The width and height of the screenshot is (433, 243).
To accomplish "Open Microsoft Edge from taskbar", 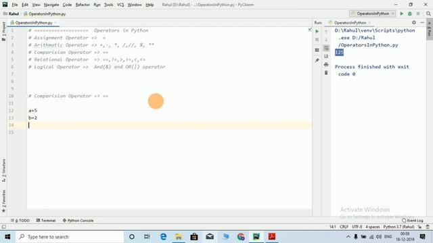I will tap(163, 237).
